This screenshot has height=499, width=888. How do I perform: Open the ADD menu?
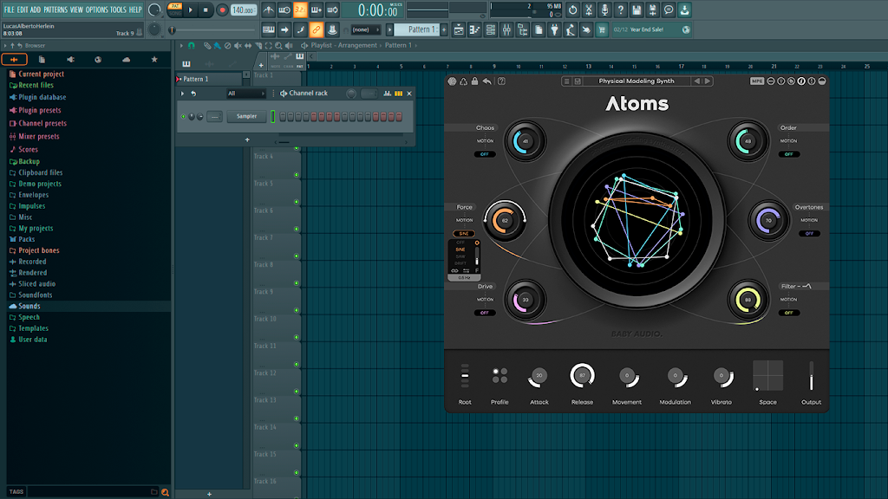[35, 10]
